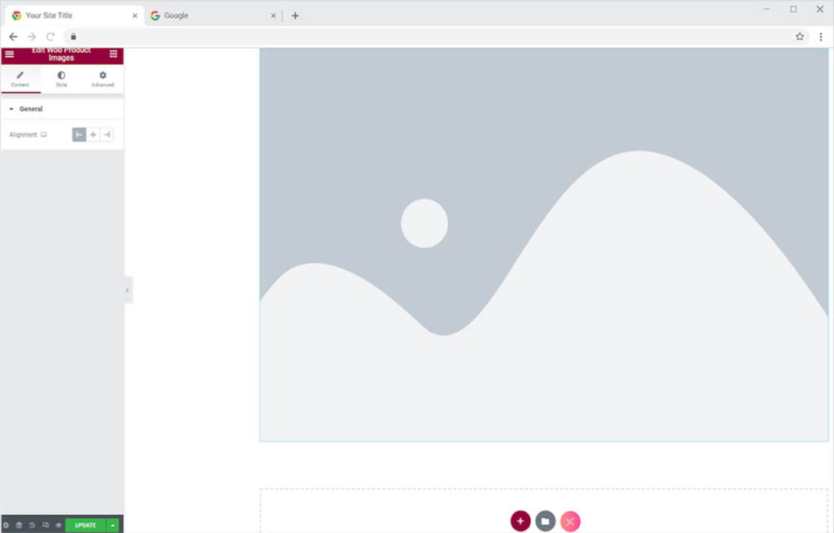This screenshot has width=834, height=533.
Task: Set alignment to center
Action: 93,135
